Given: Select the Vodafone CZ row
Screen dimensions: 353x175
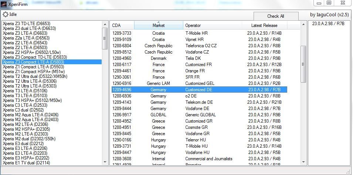Looking at the screenshot, I should pos(200,52).
